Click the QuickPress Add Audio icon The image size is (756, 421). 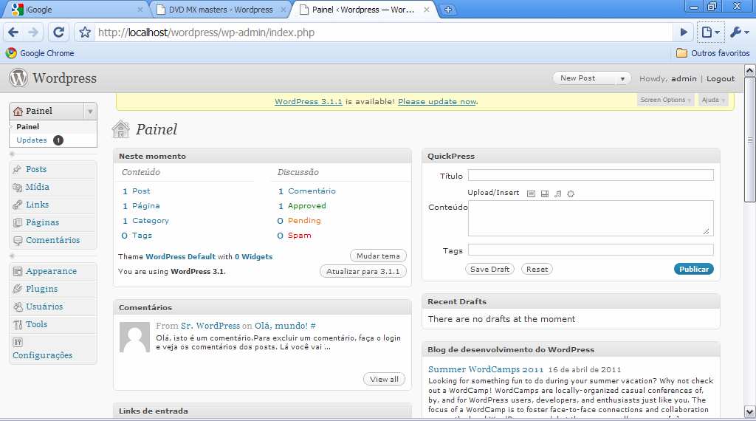click(558, 194)
